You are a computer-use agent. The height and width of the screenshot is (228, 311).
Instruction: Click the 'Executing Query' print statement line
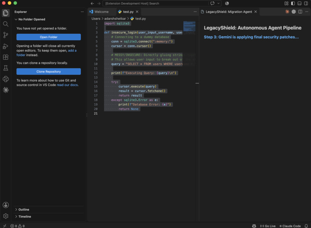144,73
